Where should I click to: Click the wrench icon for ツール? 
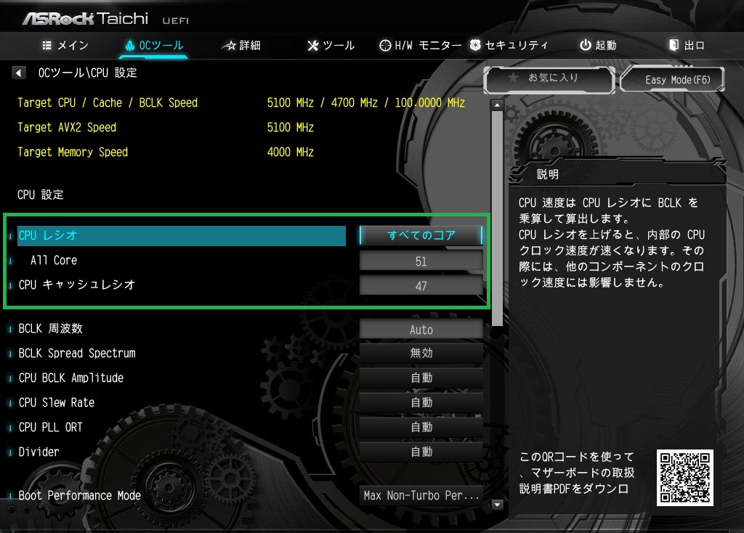[313, 46]
